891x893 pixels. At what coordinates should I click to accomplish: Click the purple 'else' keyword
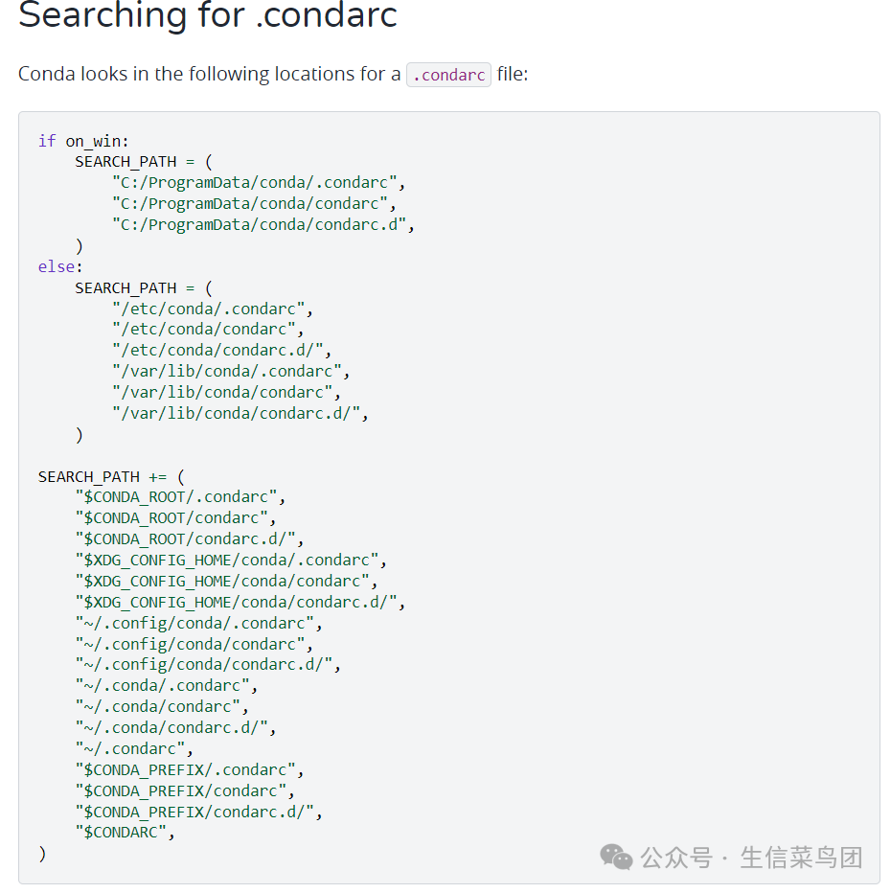(x=57, y=266)
